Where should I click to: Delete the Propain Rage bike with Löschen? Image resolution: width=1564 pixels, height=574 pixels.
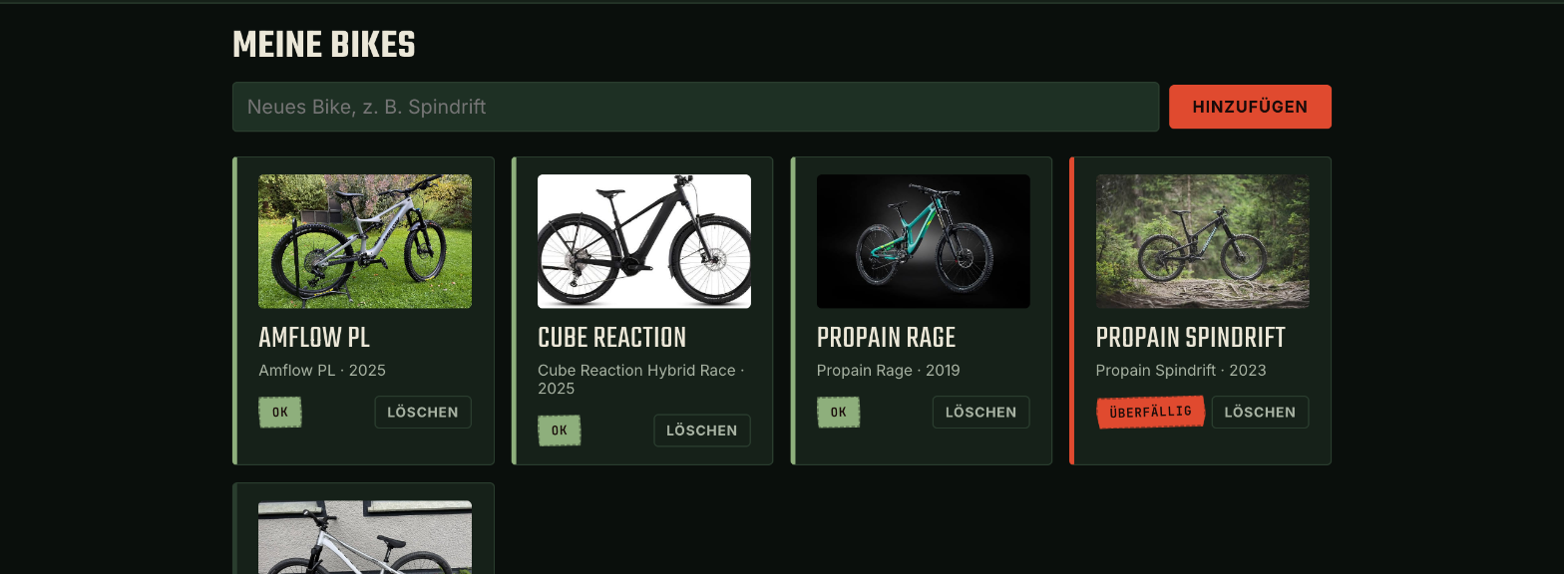click(x=981, y=413)
